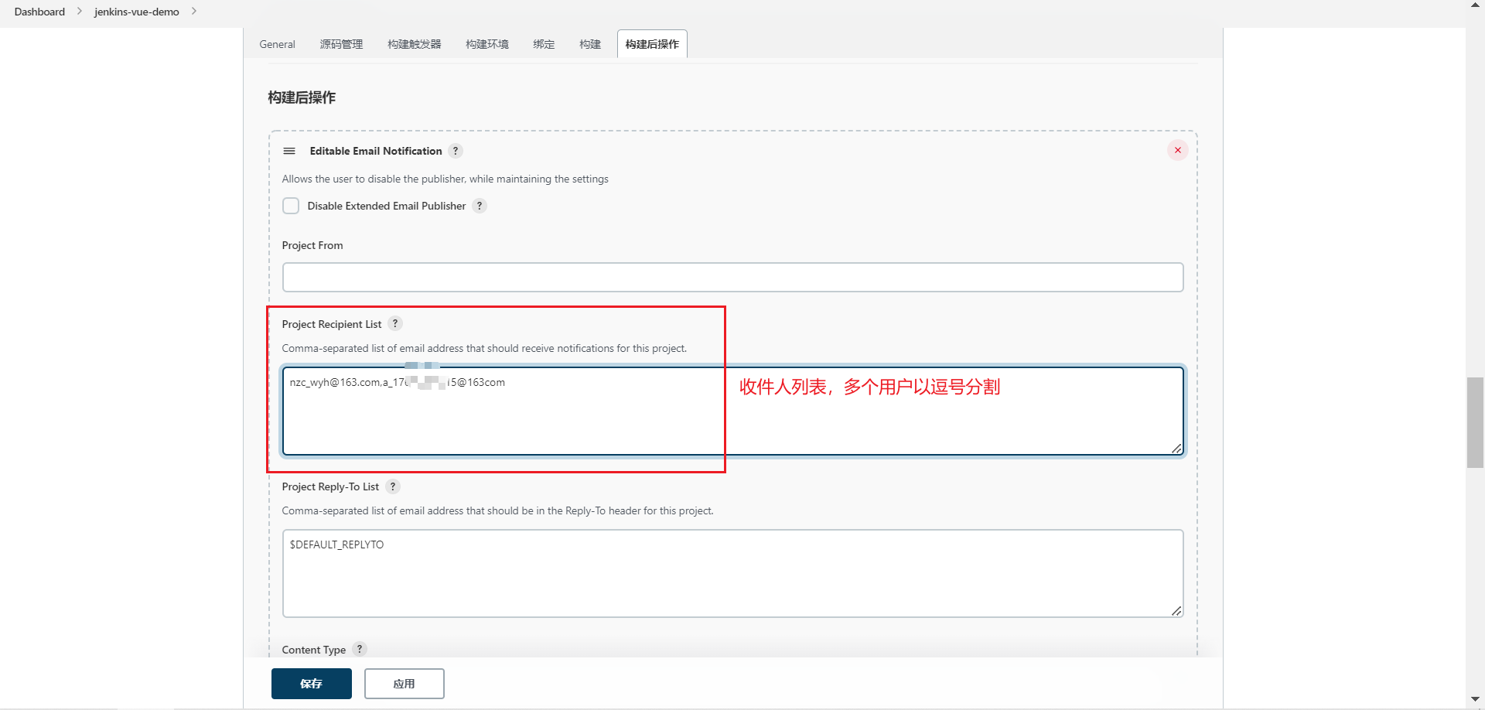1485x710 pixels.
Task: Remove the Editable Email Notification step
Action: point(1178,150)
